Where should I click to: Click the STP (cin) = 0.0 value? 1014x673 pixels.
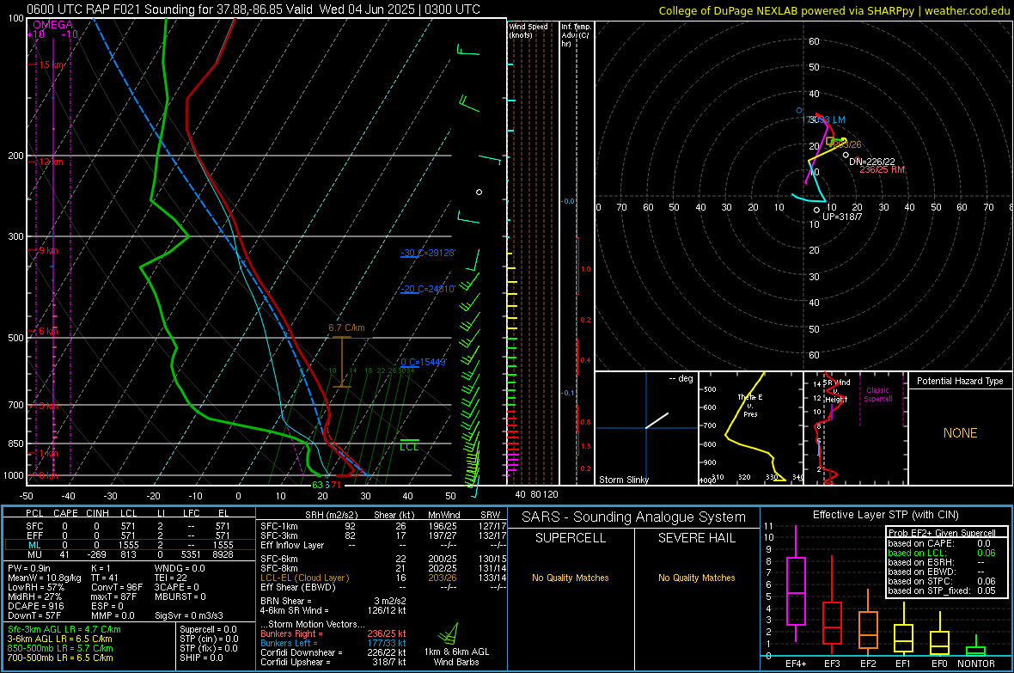pyautogui.click(x=209, y=639)
